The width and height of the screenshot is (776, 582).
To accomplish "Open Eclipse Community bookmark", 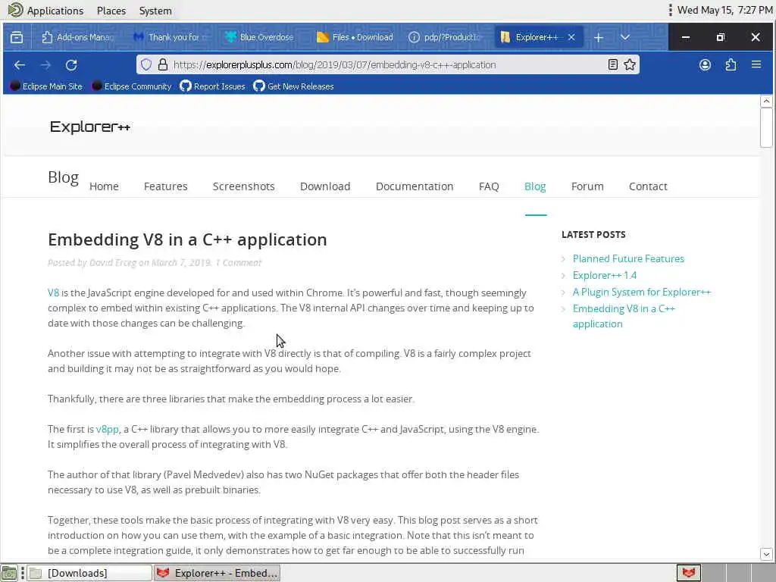I will coord(132,86).
